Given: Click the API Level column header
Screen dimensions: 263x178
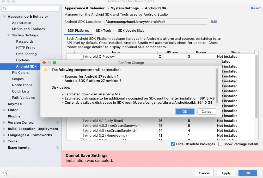Looking at the screenshot, I should pos(172,52).
